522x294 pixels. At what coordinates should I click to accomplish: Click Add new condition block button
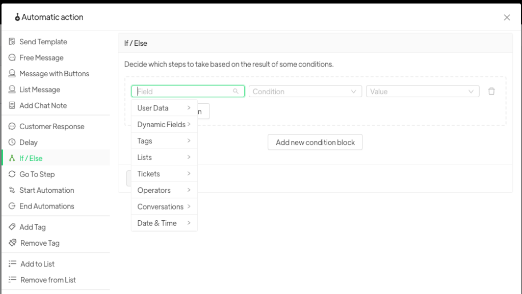(x=315, y=142)
